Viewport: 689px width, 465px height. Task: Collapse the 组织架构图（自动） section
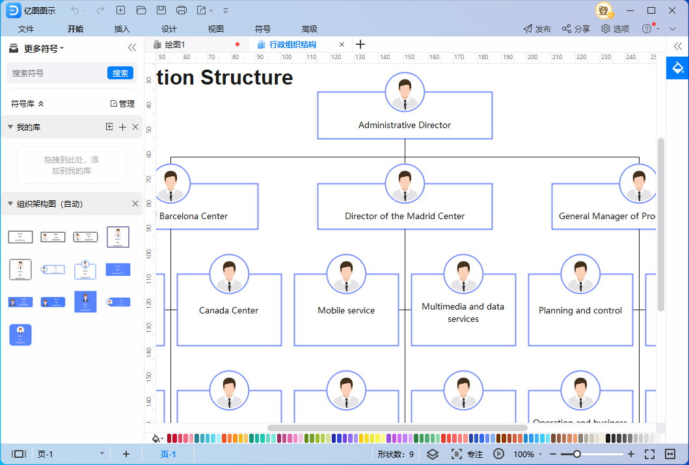pos(10,204)
